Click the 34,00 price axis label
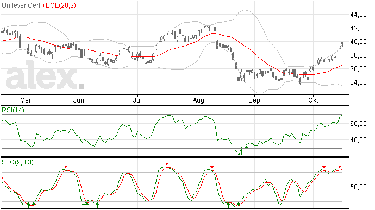This screenshot has width=375, height=210. (x=358, y=82)
